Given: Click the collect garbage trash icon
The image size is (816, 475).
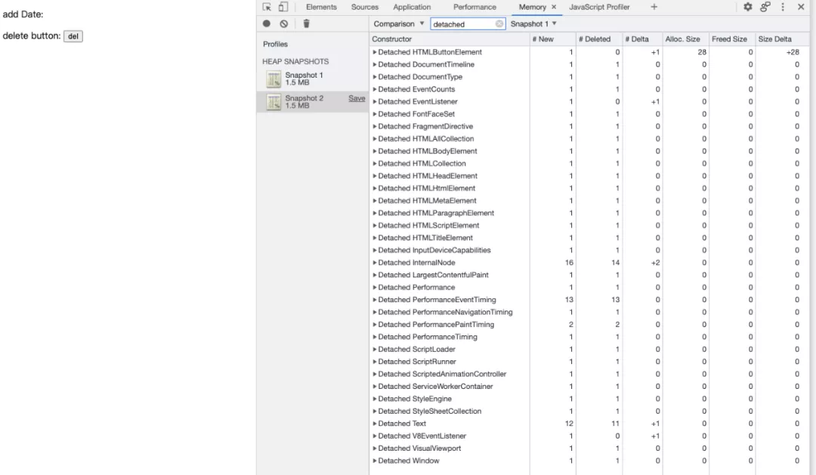Looking at the screenshot, I should coord(307,23).
